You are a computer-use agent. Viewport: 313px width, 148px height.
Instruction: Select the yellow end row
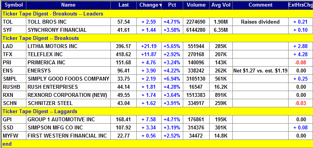156,144
